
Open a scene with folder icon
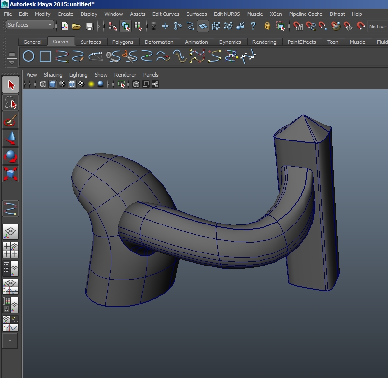pyautogui.click(x=76, y=26)
